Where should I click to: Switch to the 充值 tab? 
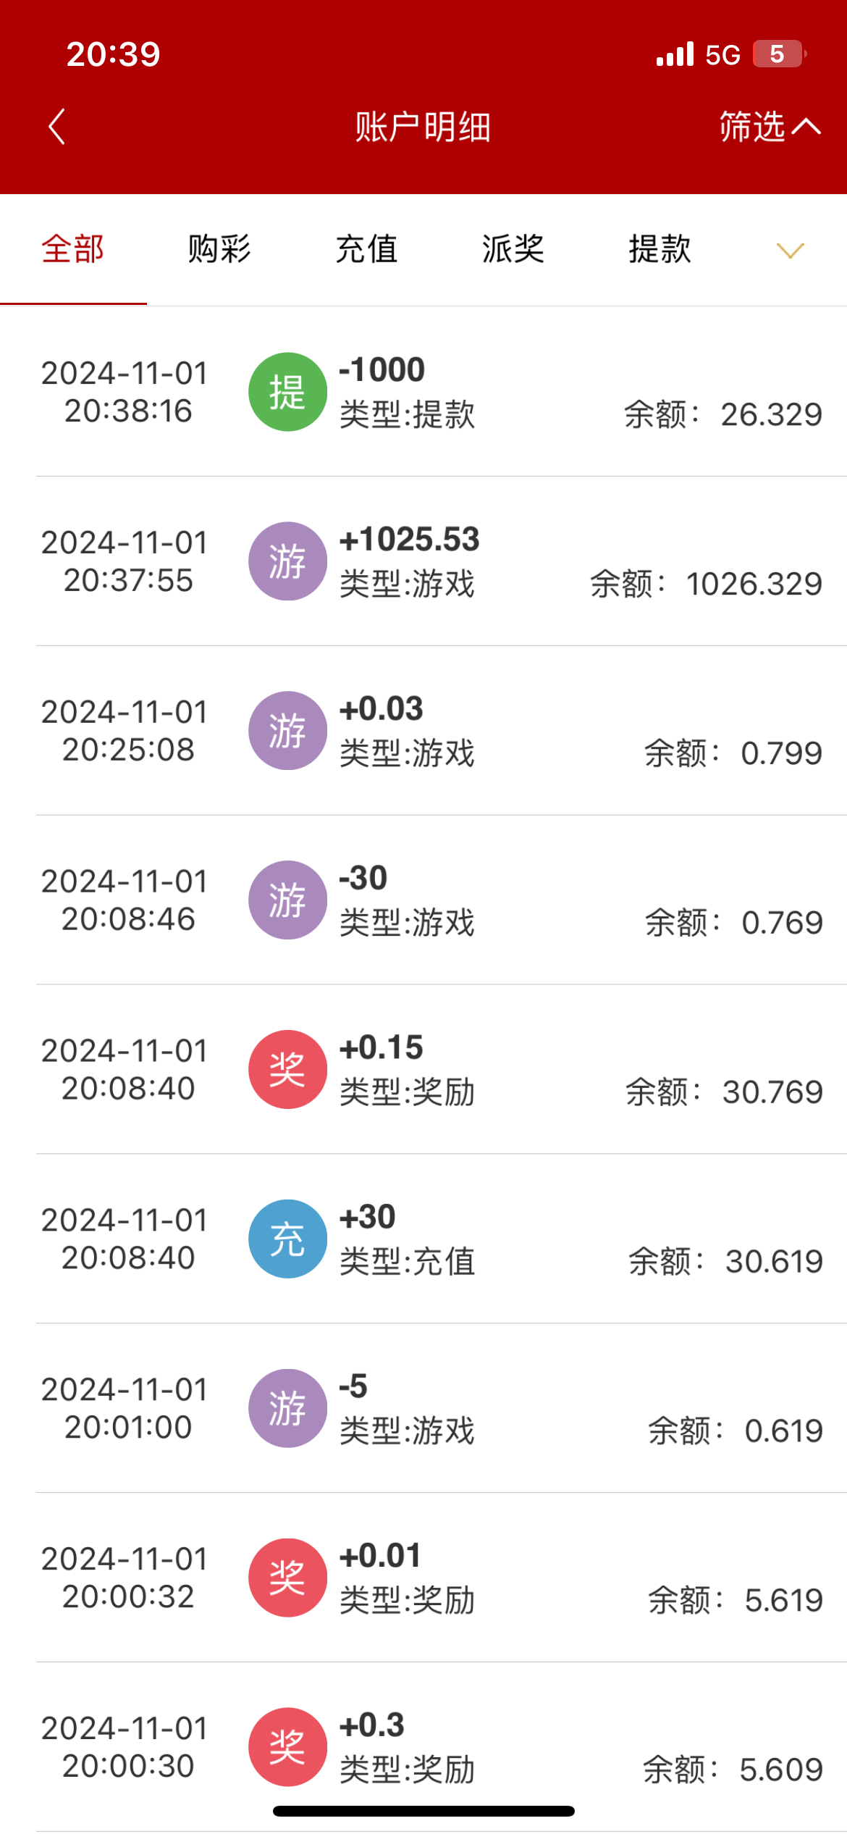point(366,249)
